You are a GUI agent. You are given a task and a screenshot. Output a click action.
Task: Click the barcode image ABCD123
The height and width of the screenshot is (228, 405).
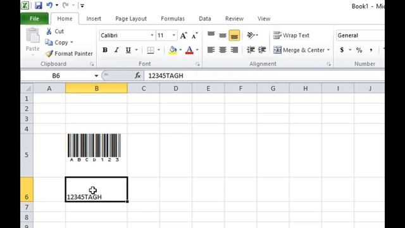(94, 148)
